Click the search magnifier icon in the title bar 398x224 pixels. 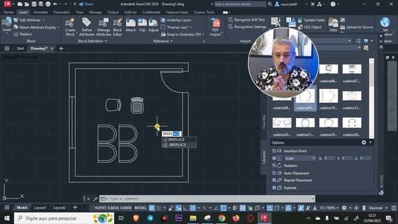(270, 4)
